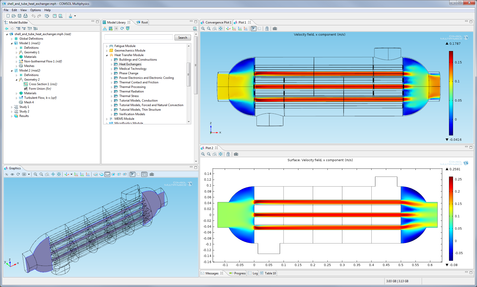The width and height of the screenshot is (477, 287).
Task: Zoom out in Plot 2 toolbar
Action: coord(209,154)
